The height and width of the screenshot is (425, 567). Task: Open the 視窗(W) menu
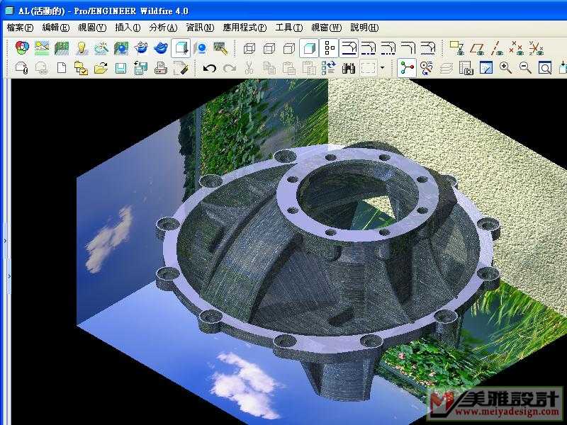(x=327, y=28)
